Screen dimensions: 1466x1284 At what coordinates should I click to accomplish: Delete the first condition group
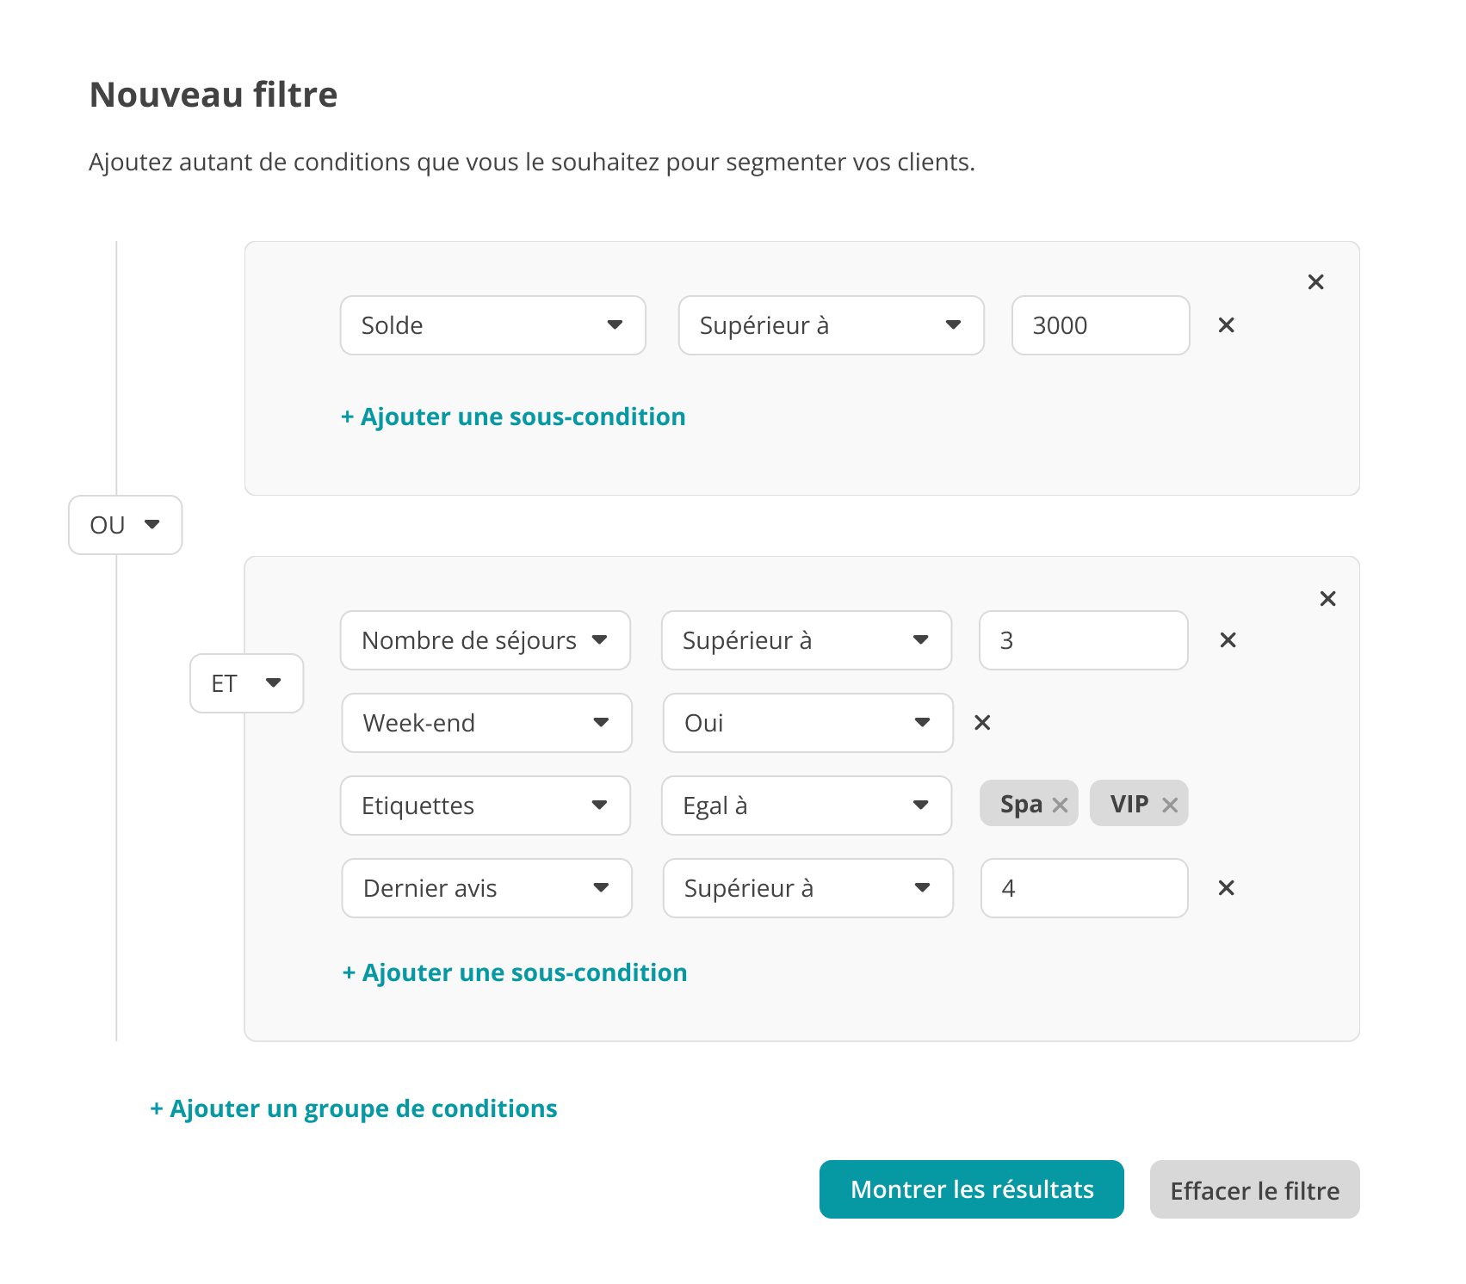point(1315,281)
